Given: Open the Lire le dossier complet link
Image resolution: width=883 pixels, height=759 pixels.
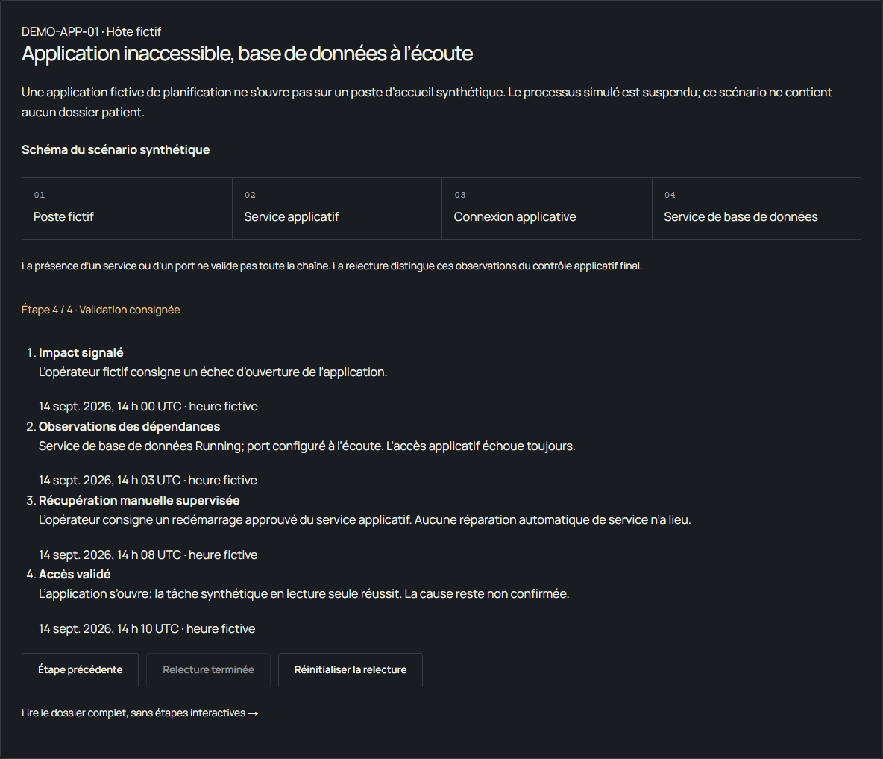Looking at the screenshot, I should pyautogui.click(x=139, y=713).
